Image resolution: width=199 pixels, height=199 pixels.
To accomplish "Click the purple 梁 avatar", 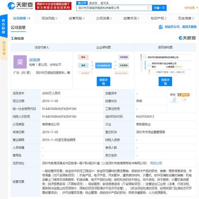I will [20, 62].
